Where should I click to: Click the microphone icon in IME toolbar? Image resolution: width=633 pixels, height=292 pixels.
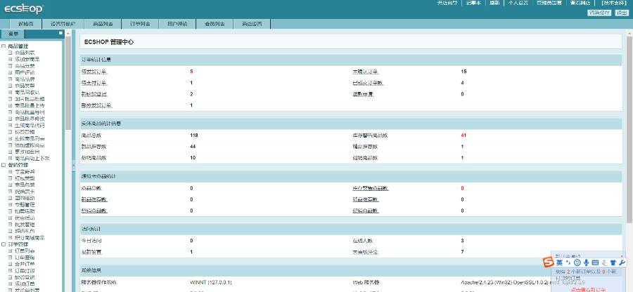point(586,262)
